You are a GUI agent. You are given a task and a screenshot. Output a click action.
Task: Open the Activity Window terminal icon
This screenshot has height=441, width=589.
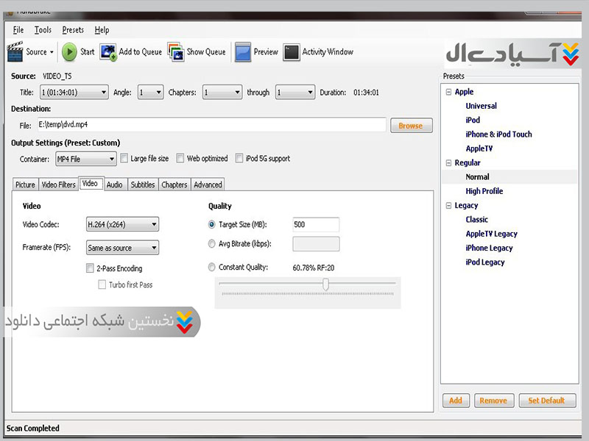[292, 52]
